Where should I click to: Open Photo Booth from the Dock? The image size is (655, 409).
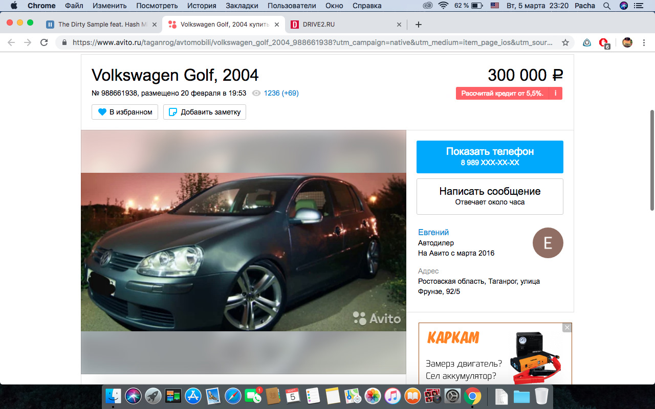point(432,396)
